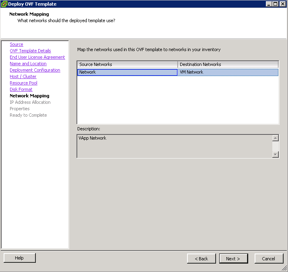
Task: Open the VM Network destination dropdown
Action: pos(228,72)
